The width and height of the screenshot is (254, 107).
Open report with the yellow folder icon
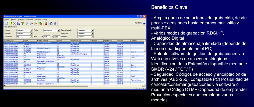click(x=10, y=24)
